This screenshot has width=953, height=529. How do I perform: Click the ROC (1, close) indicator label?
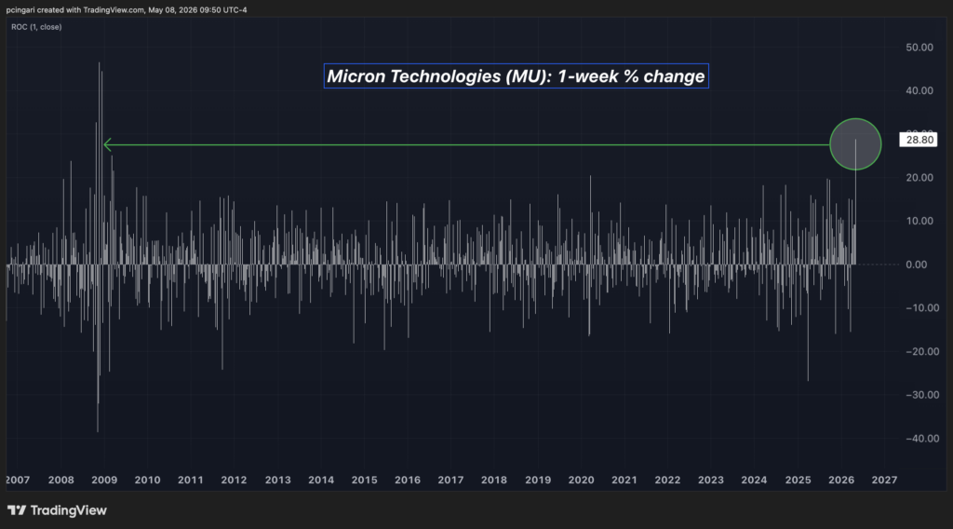pos(36,27)
